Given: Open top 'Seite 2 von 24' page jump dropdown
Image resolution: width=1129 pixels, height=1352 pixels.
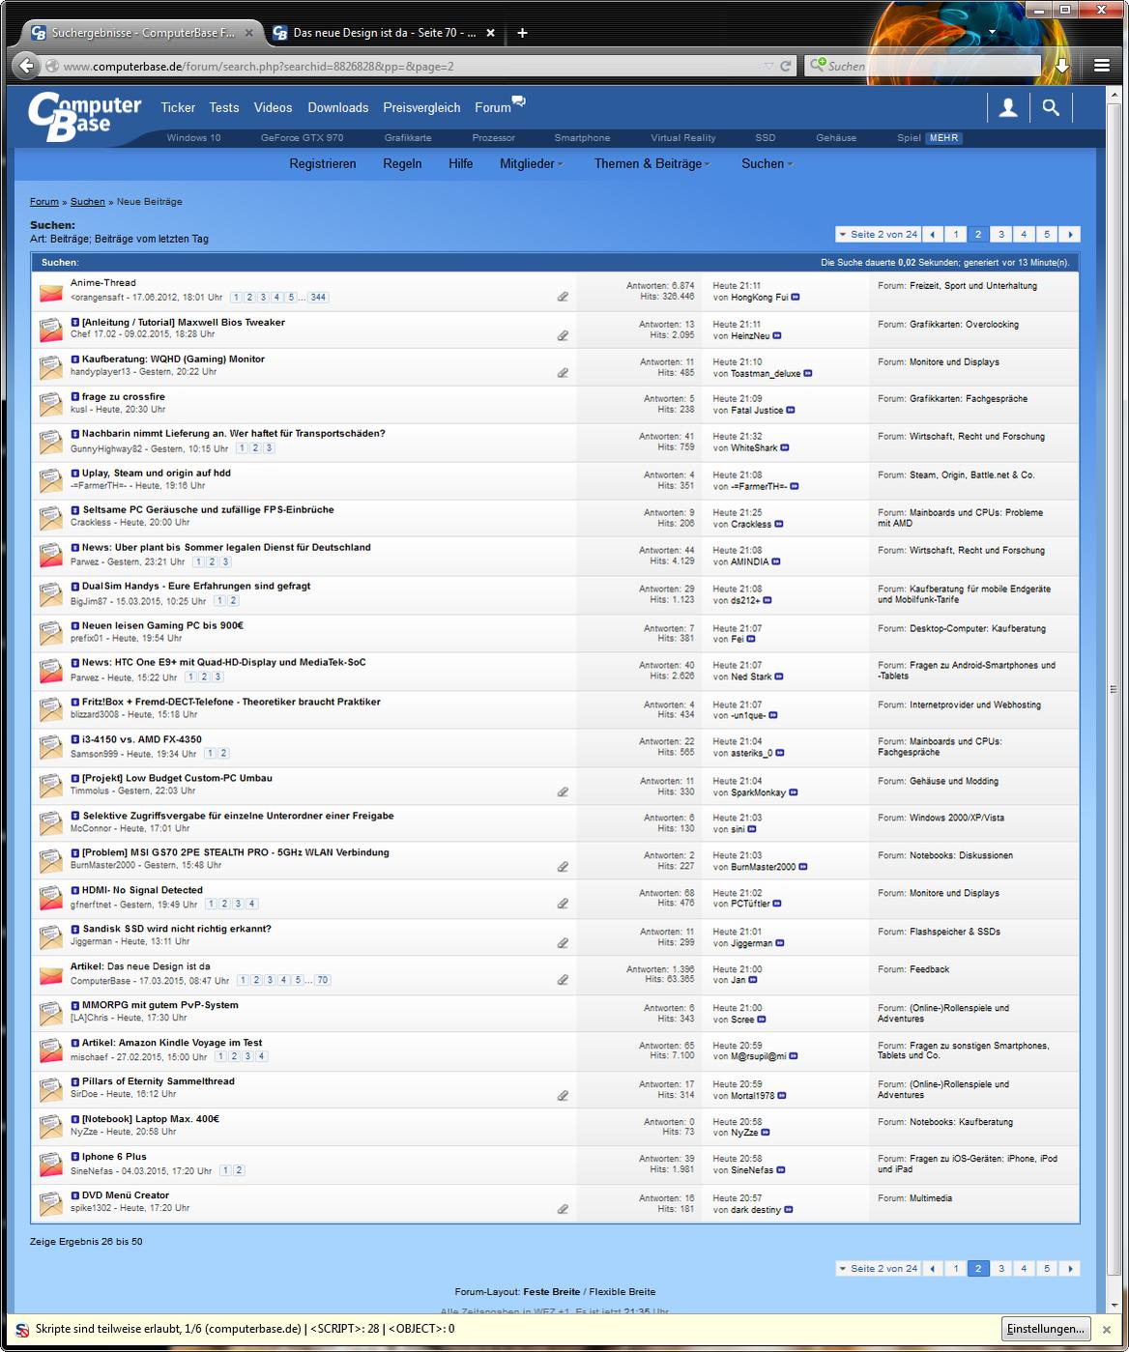Looking at the screenshot, I should 878,235.
